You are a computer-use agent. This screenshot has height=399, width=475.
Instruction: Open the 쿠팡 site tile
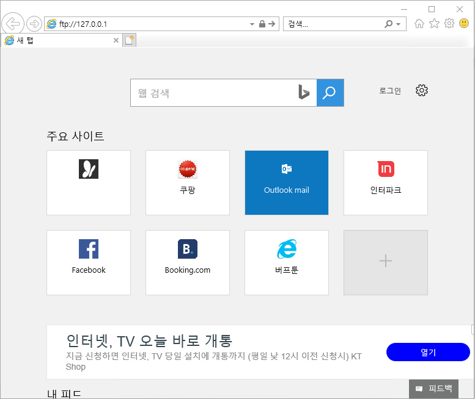pos(188,182)
